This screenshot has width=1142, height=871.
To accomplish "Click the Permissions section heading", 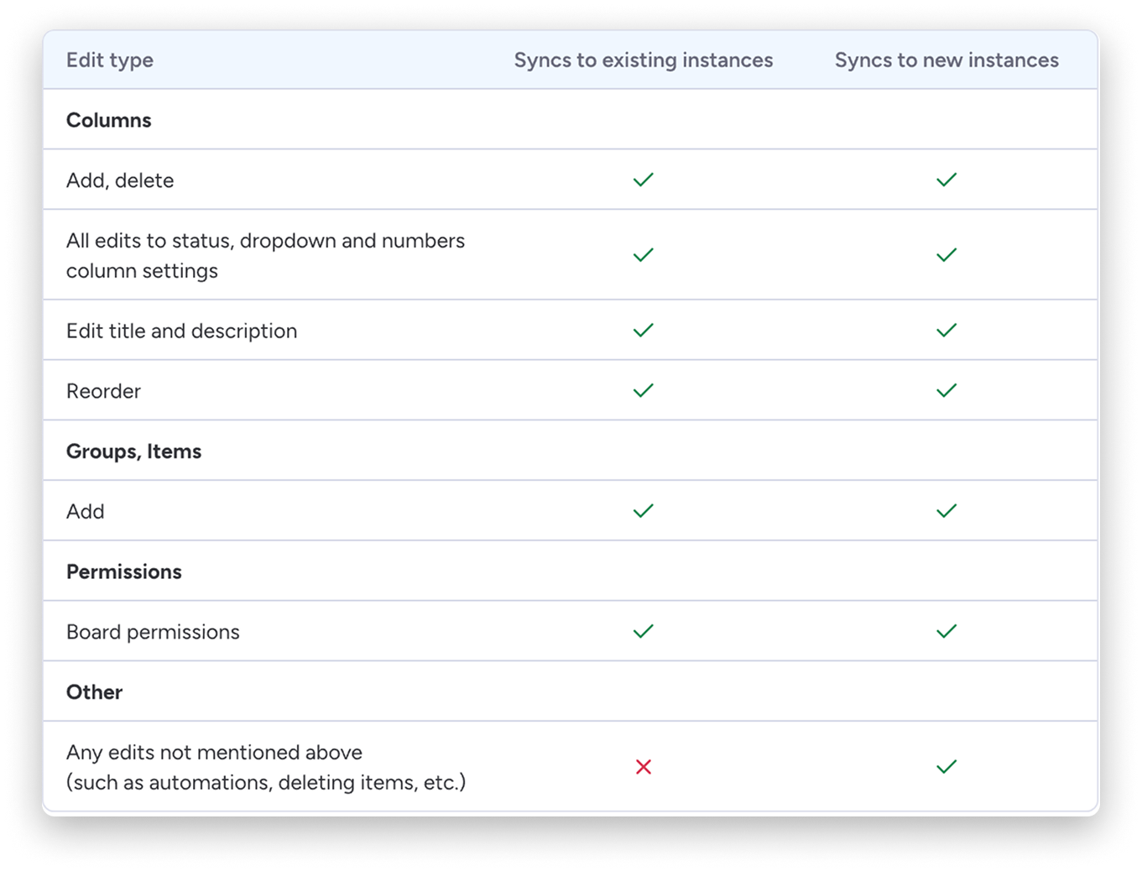I will click(x=124, y=571).
